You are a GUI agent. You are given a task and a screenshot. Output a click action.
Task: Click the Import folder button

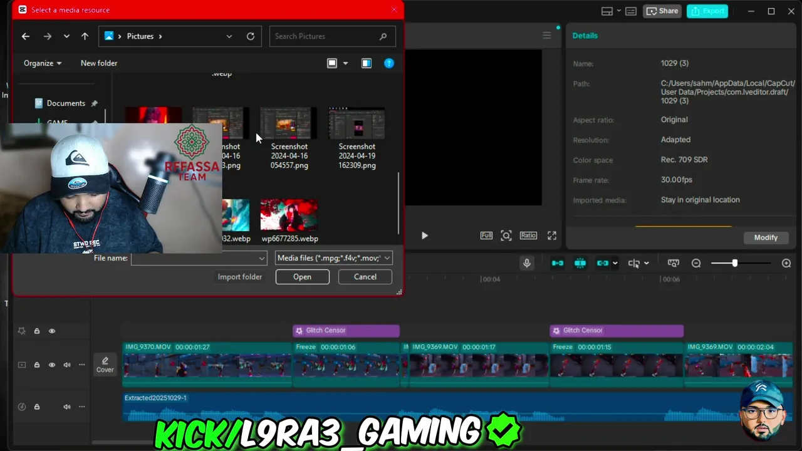pos(240,277)
